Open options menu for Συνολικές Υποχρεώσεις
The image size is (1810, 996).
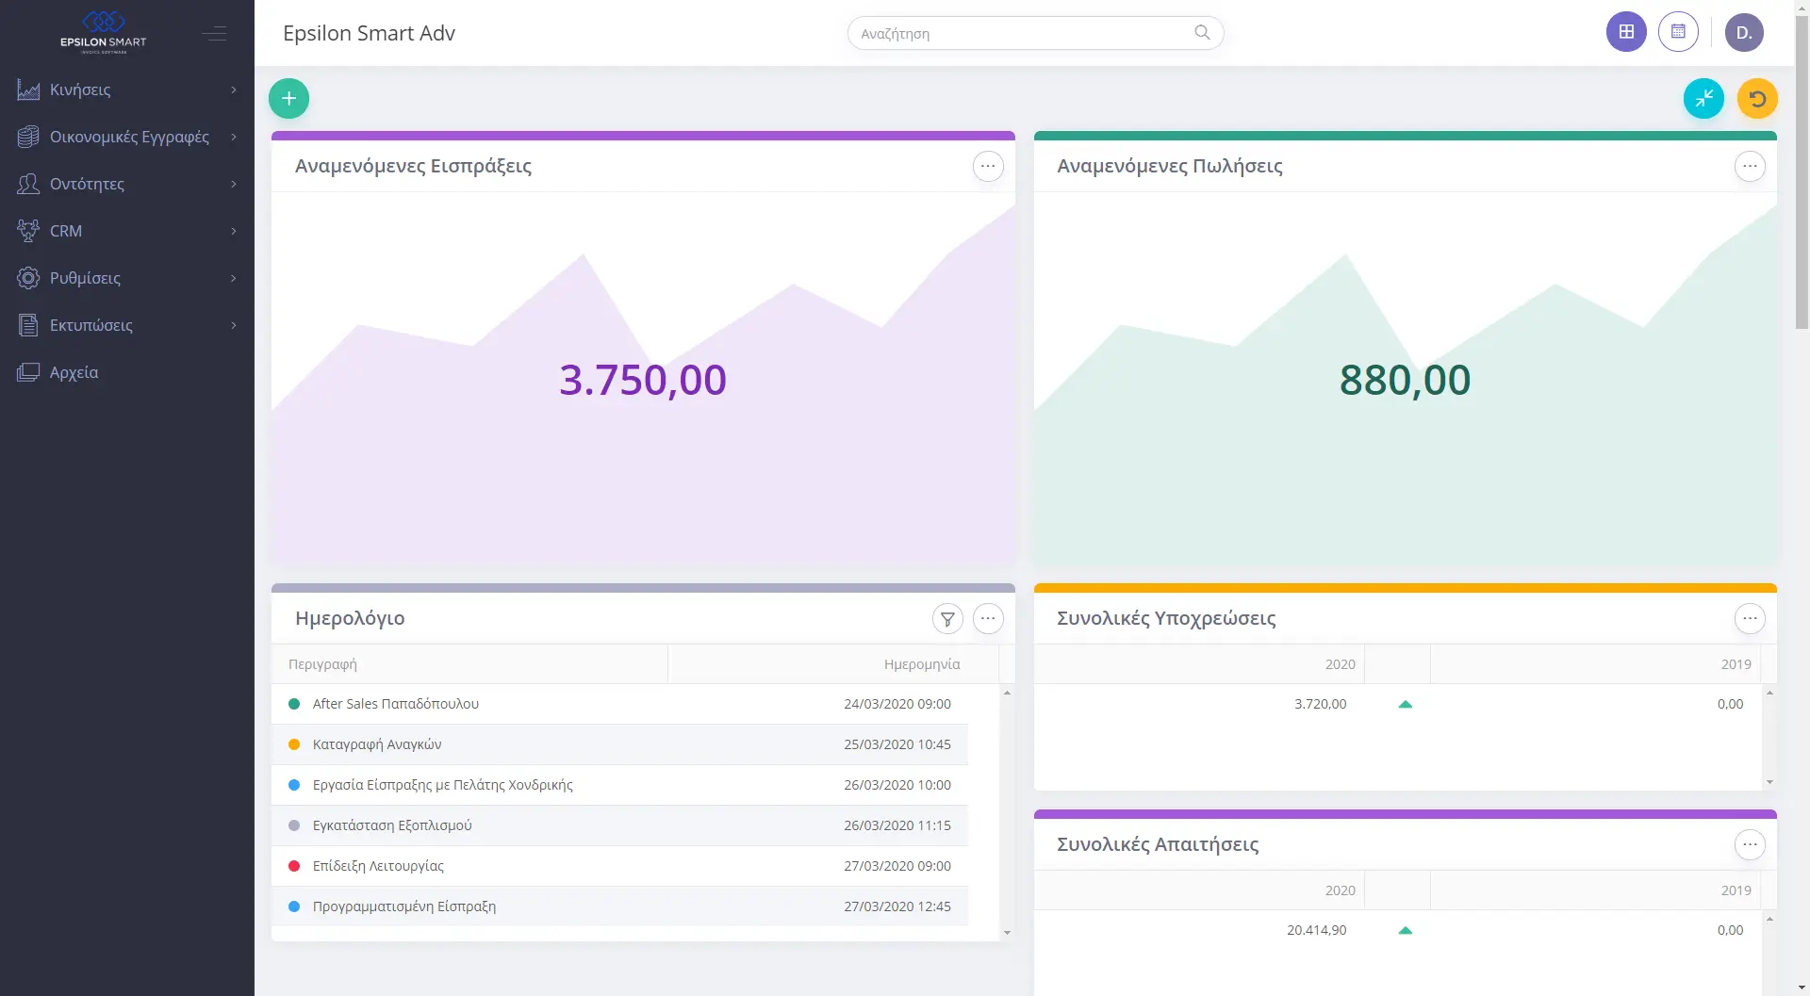pos(1750,619)
